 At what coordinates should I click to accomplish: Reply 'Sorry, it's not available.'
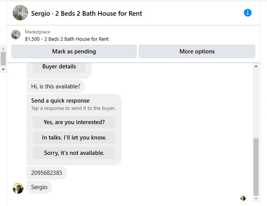(x=74, y=153)
